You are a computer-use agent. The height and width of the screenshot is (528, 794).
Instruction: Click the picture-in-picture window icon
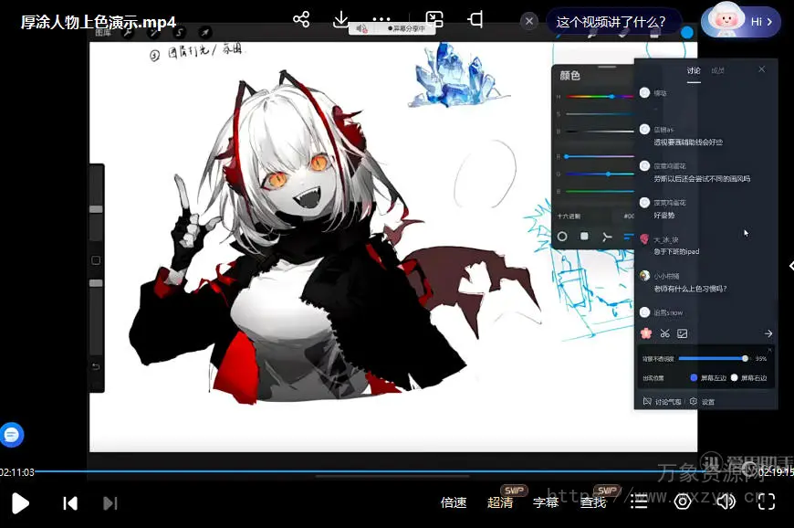click(434, 20)
